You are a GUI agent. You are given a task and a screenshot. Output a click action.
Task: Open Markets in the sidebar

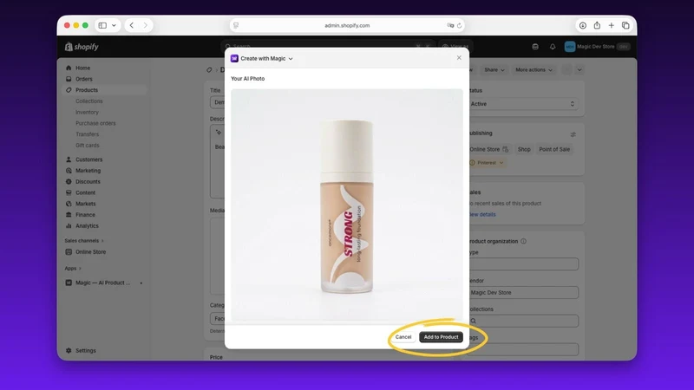(85, 204)
